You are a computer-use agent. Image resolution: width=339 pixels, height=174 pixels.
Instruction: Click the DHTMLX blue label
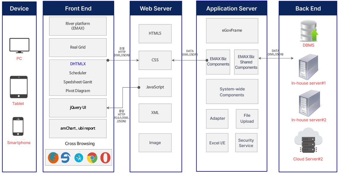(78, 64)
